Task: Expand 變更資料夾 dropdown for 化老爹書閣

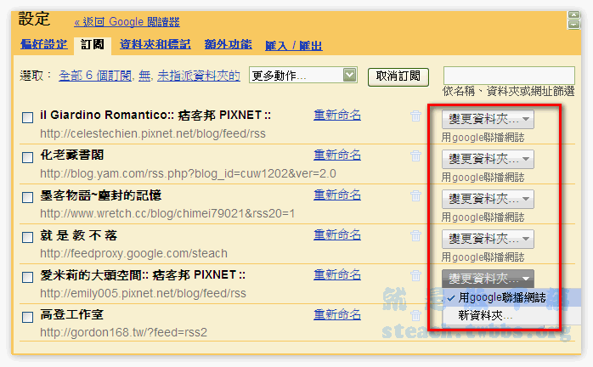Action: 488,159
